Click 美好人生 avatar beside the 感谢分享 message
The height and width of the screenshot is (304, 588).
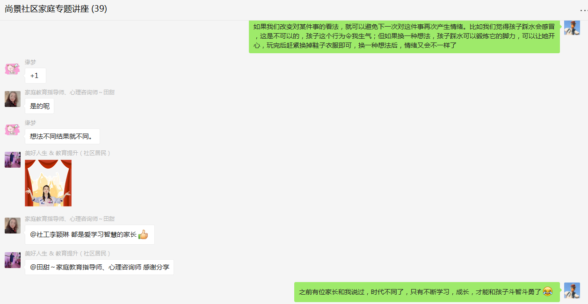coord(13,260)
